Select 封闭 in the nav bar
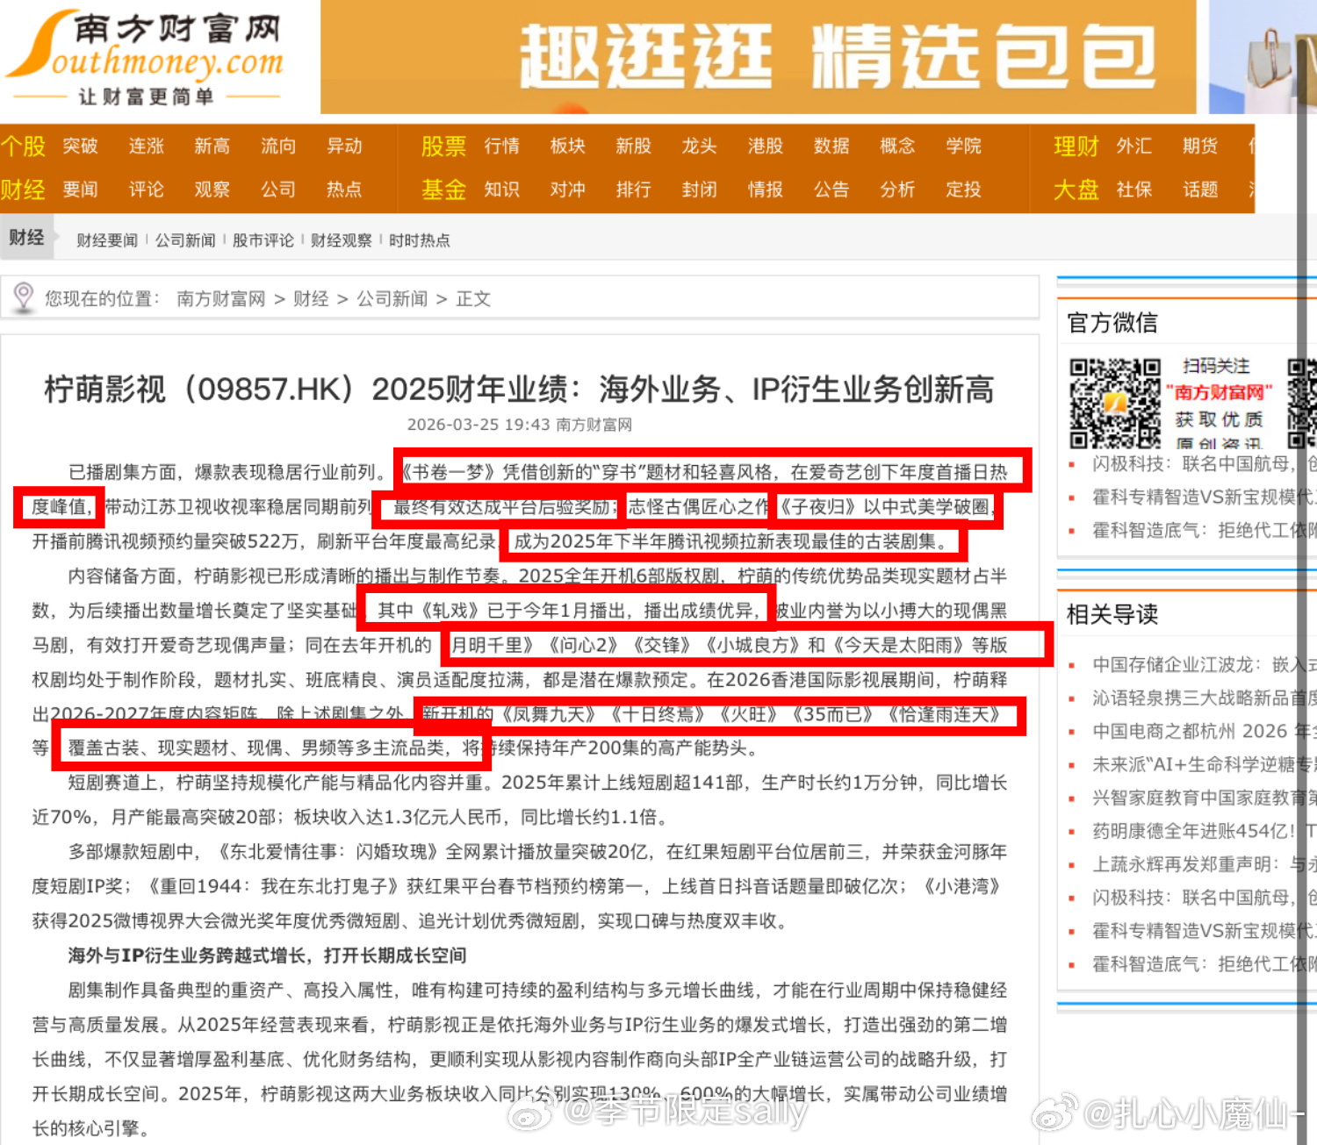The height and width of the screenshot is (1145, 1317). click(x=699, y=189)
